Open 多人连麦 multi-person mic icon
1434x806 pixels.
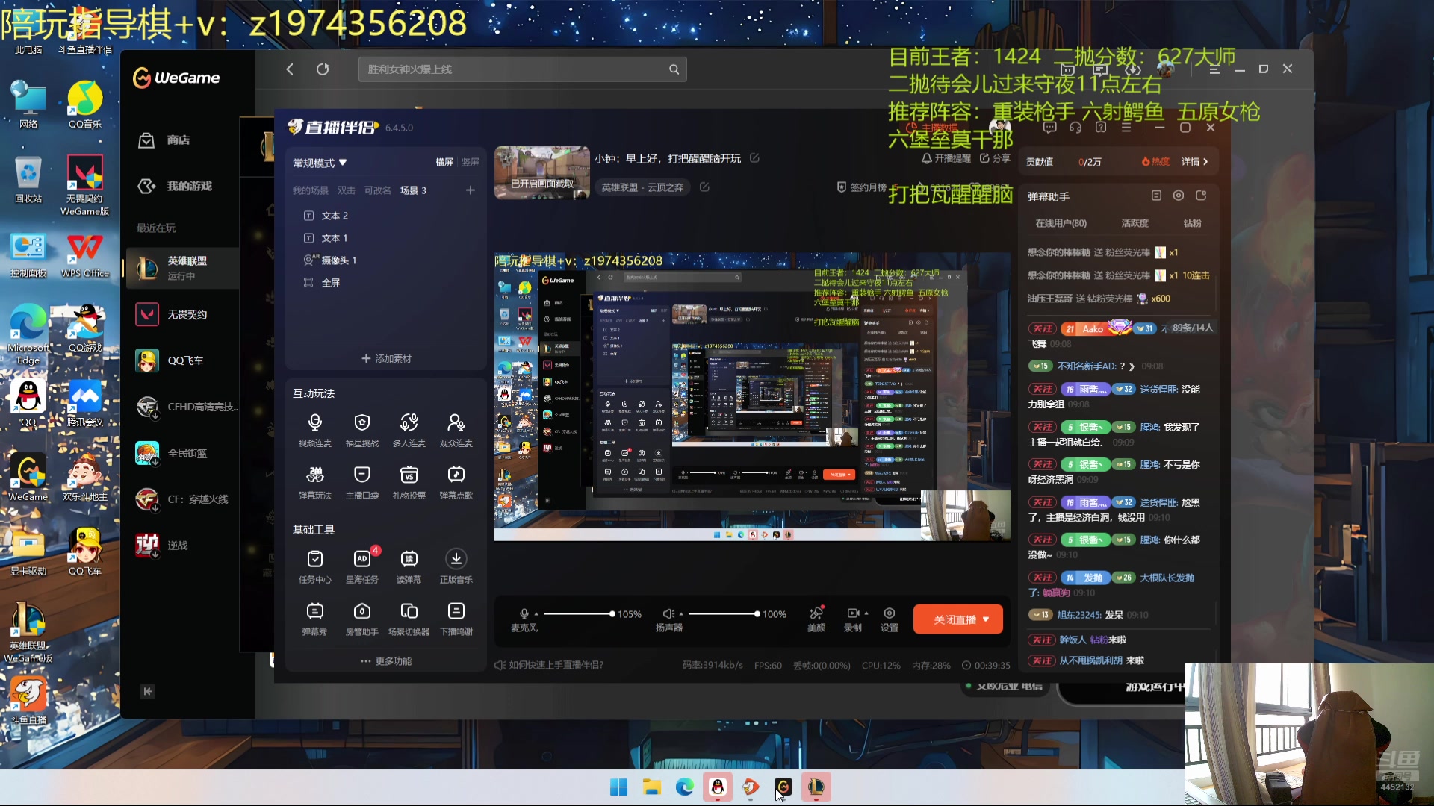(x=409, y=431)
